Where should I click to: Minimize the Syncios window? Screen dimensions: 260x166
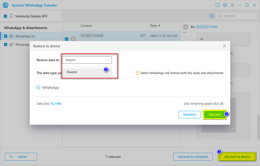240,5
